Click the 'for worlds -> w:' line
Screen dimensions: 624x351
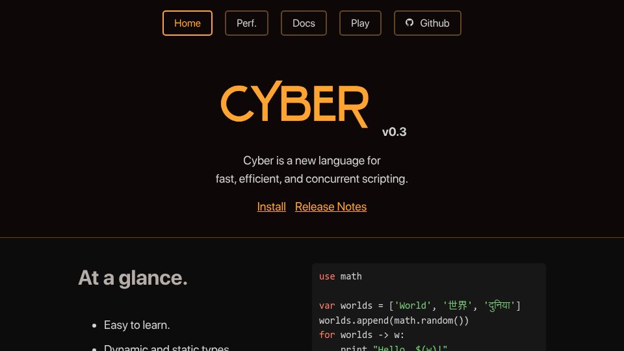tap(361, 335)
